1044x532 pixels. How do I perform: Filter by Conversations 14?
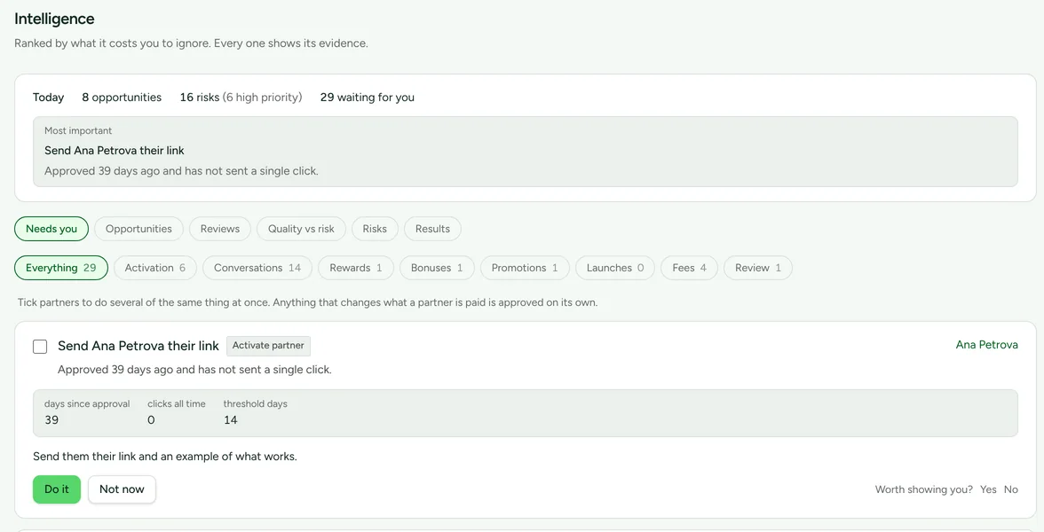click(257, 268)
